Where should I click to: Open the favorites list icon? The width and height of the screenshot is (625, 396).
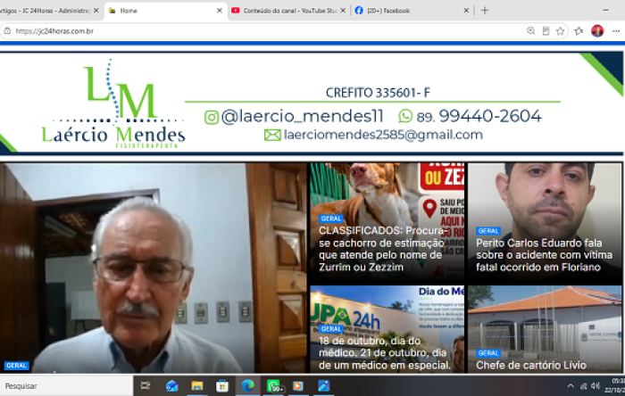pos(579,31)
